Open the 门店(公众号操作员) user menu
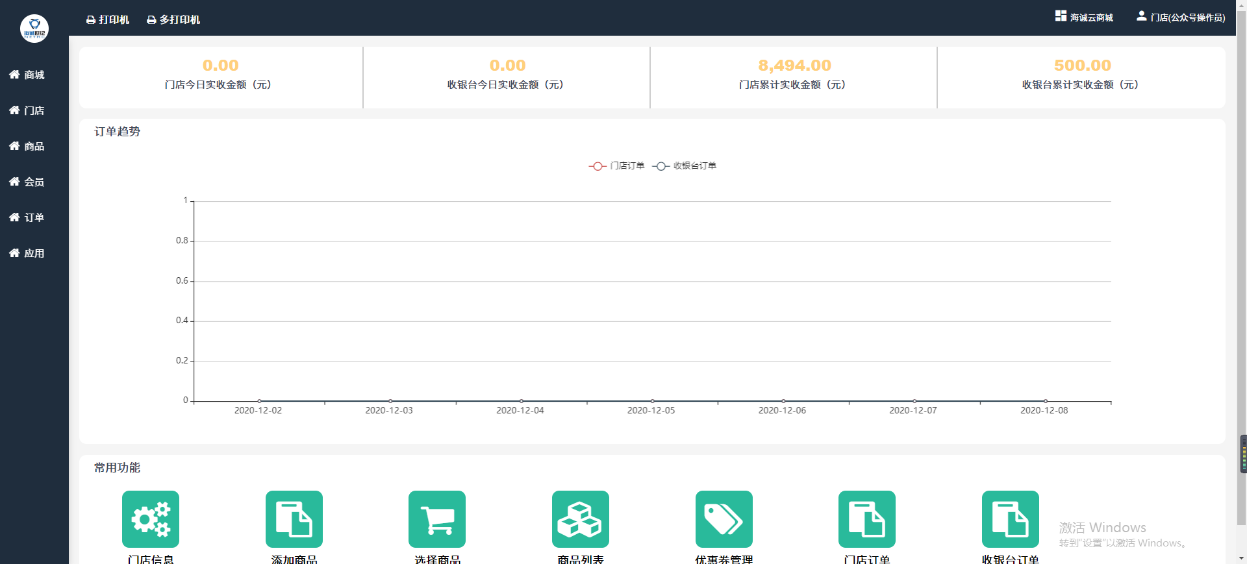The image size is (1247, 564). 1181,17
